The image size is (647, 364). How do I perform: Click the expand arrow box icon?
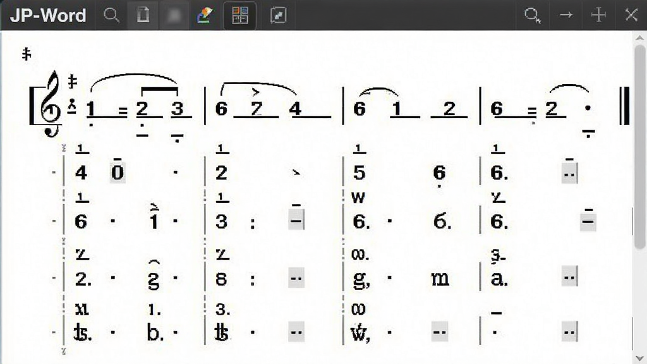pos(278,16)
